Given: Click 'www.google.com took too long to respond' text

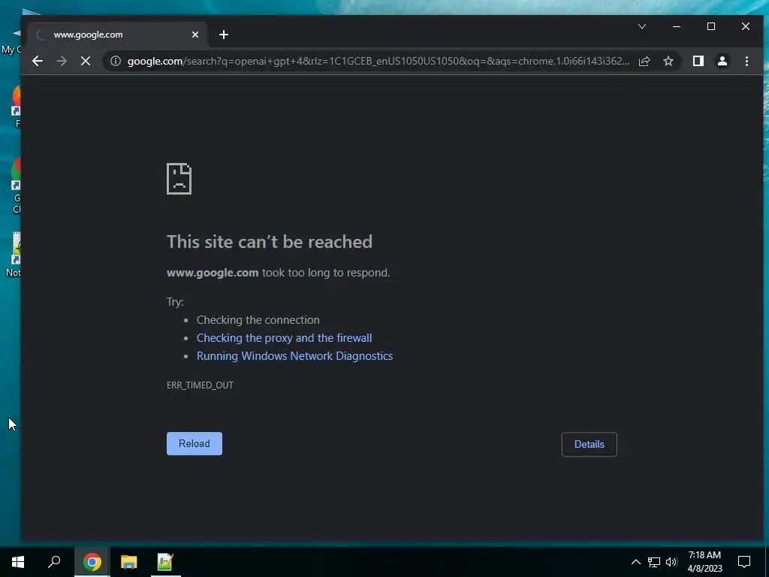Looking at the screenshot, I should 279,273.
